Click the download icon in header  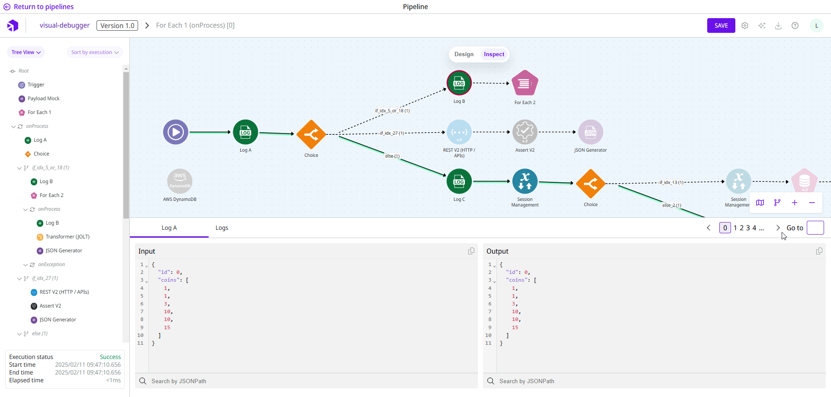778,25
